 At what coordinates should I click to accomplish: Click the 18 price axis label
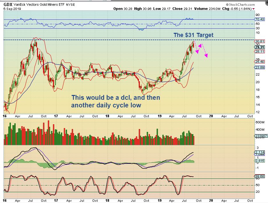(x=257, y=90)
